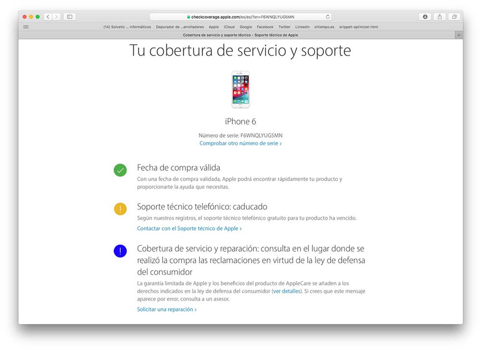Click the padlock icon in address bar

[x=189, y=17]
